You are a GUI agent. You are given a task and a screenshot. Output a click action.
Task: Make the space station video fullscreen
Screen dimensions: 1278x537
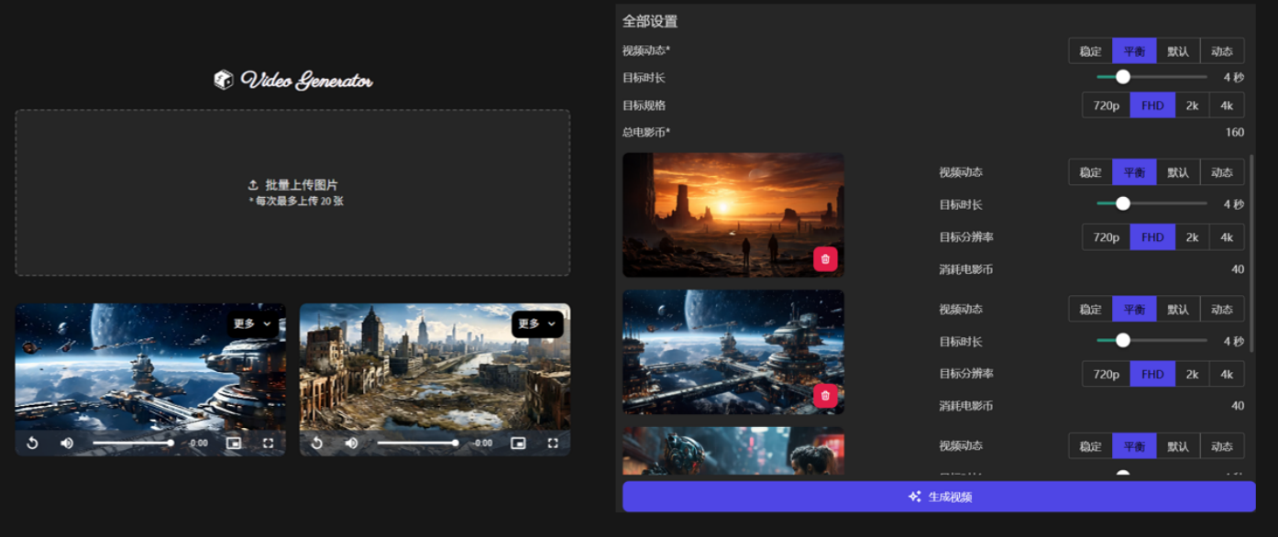coord(269,443)
